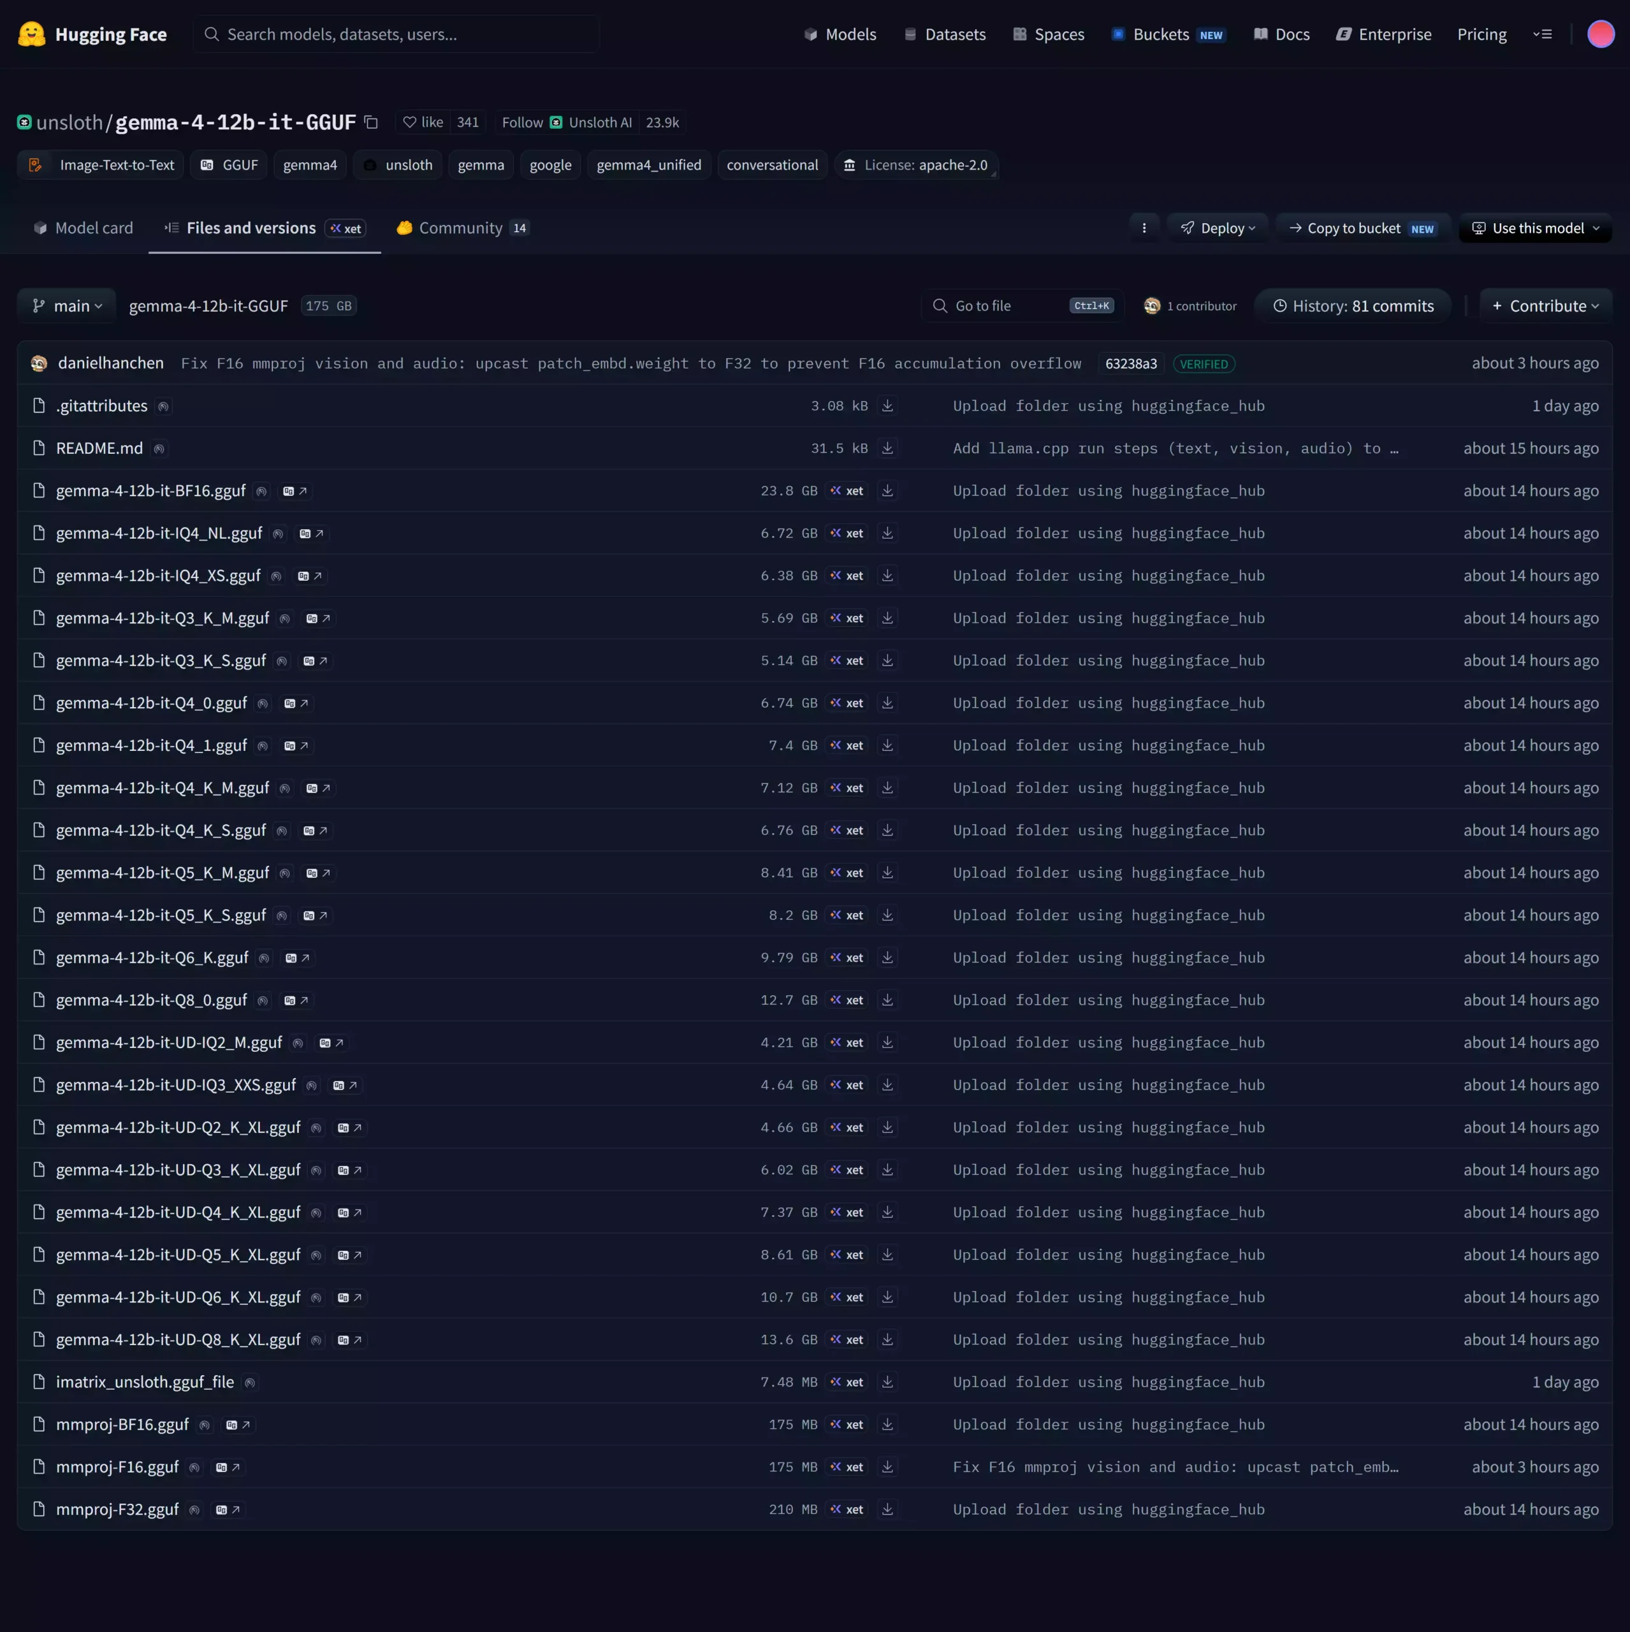Go to Models in top navigation
The height and width of the screenshot is (1632, 1630).
840,34
